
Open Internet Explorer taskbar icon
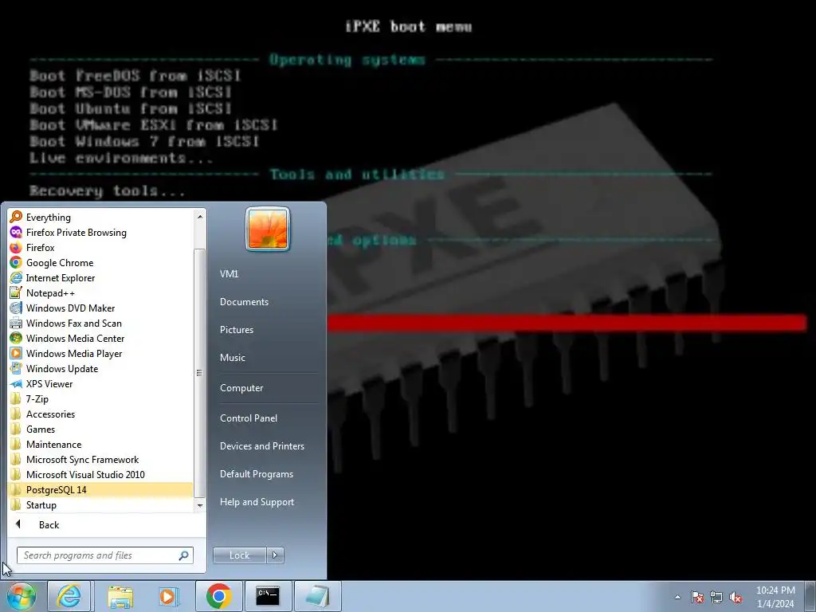pyautogui.click(x=69, y=596)
